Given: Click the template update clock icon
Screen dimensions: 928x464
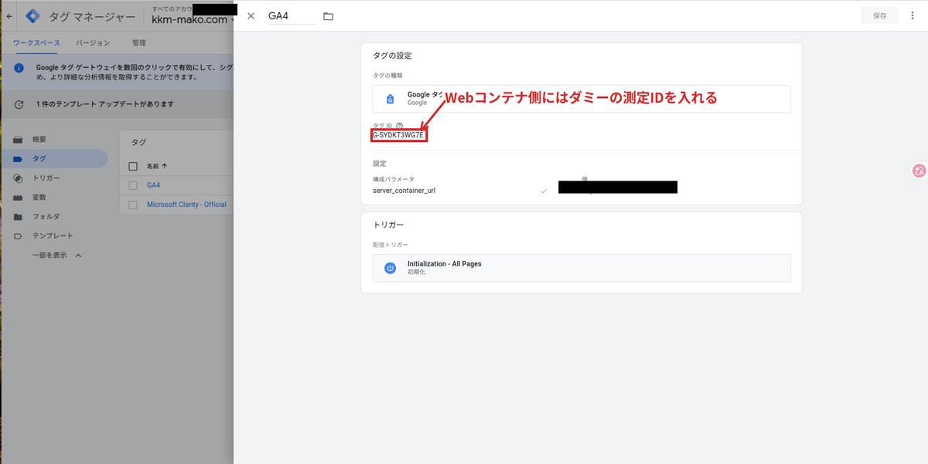Looking at the screenshot, I should [19, 104].
